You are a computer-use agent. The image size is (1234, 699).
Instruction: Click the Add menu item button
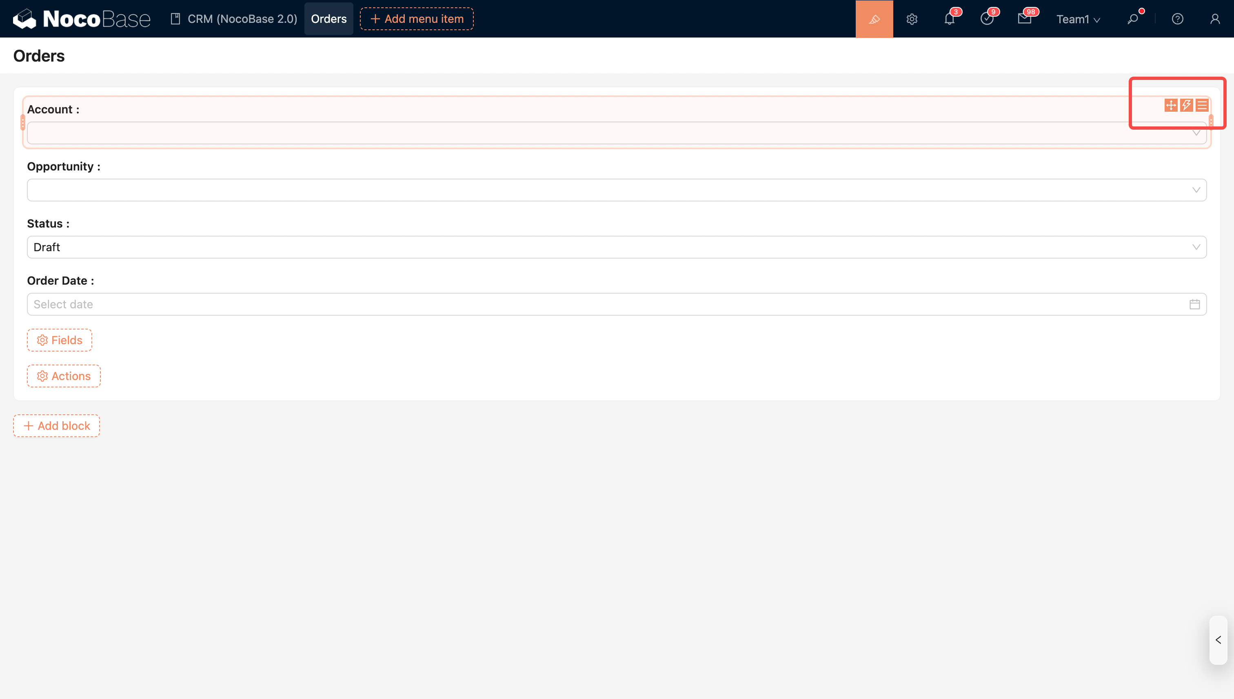pyautogui.click(x=417, y=19)
